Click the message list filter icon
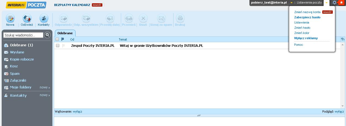Viewport: 346px width, 126px height. (x=343, y=39)
